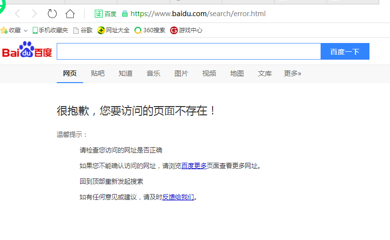Open the 网址大全 bookmark
Viewport: 390px width, 240px height.
[113, 30]
